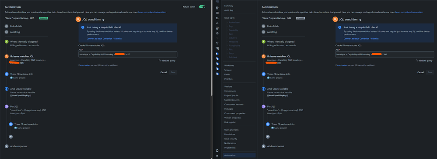
Task: Click the JQL input field ending in 1417
Action: 128,54
